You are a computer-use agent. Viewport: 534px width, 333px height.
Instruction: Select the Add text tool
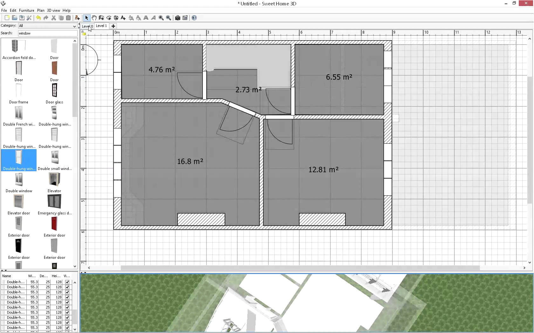tap(123, 18)
